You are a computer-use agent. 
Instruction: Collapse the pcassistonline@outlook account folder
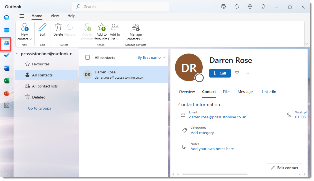point(17,54)
